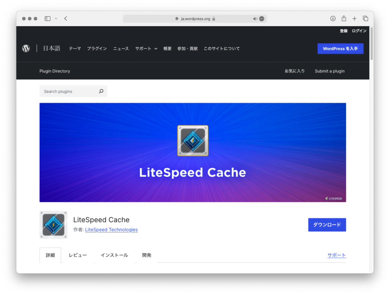This screenshot has height=295, width=390.
Task: Open a new tab with plus icon
Action: pos(354,19)
